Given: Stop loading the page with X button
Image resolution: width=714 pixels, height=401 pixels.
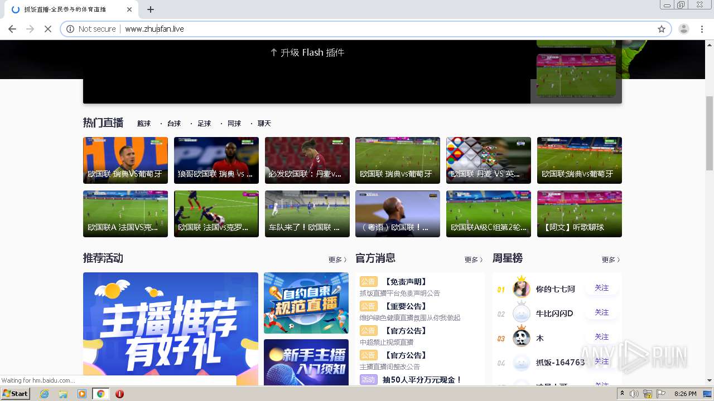Looking at the screenshot, I should (x=48, y=29).
